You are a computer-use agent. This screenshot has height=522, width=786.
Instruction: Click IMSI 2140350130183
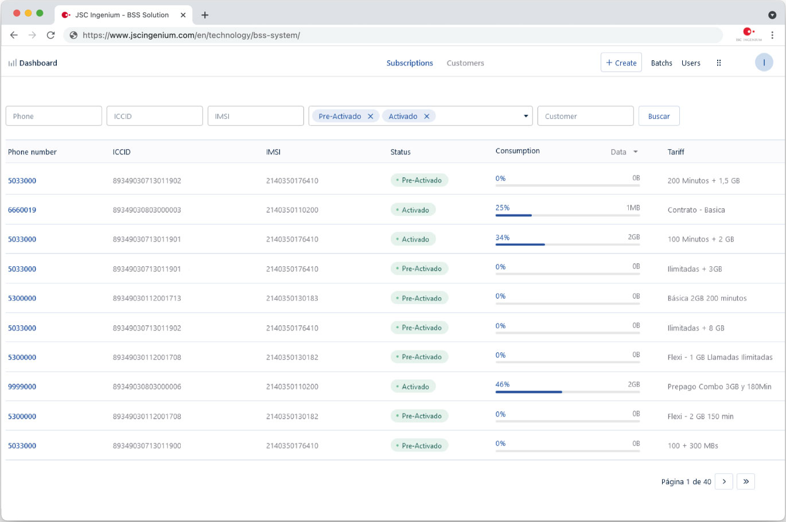coord(292,298)
